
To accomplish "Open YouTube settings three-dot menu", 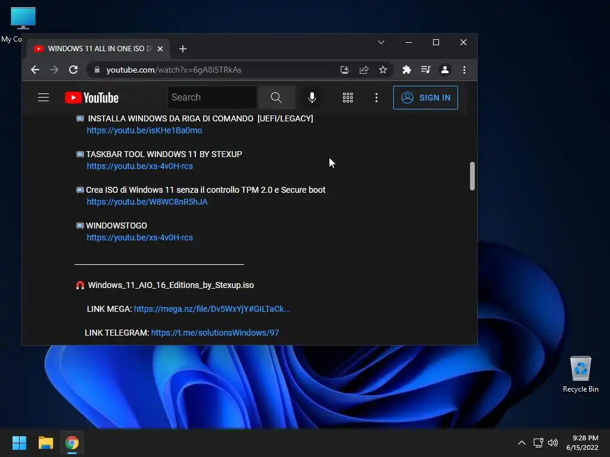I will [x=376, y=98].
